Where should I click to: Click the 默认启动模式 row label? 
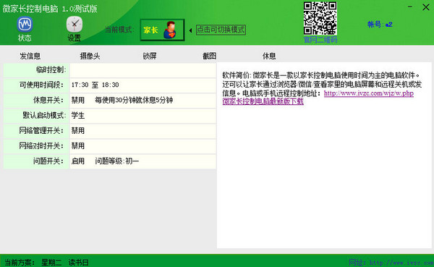[44, 115]
